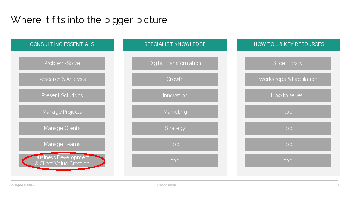This screenshot has width=350, height=197.
Task: Select the Innovation box
Action: (x=175, y=95)
